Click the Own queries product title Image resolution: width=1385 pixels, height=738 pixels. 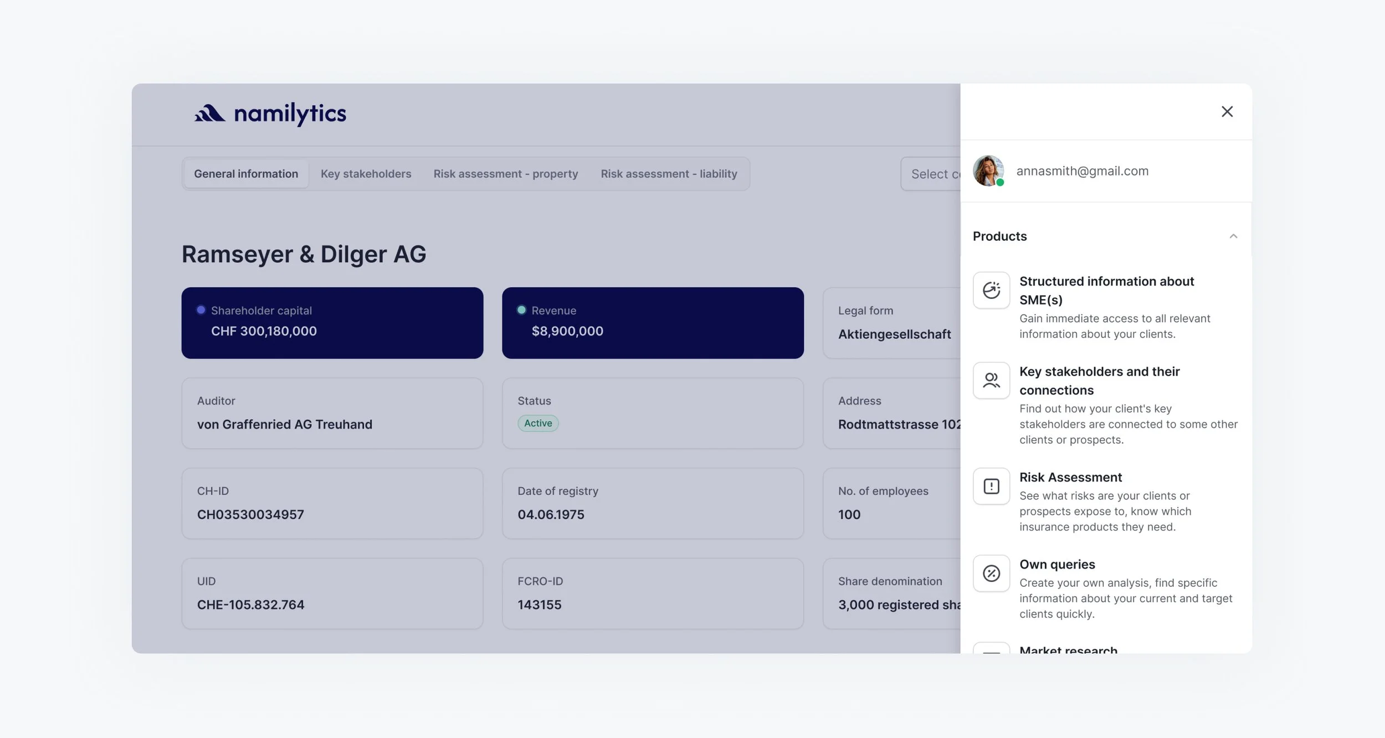(1056, 564)
